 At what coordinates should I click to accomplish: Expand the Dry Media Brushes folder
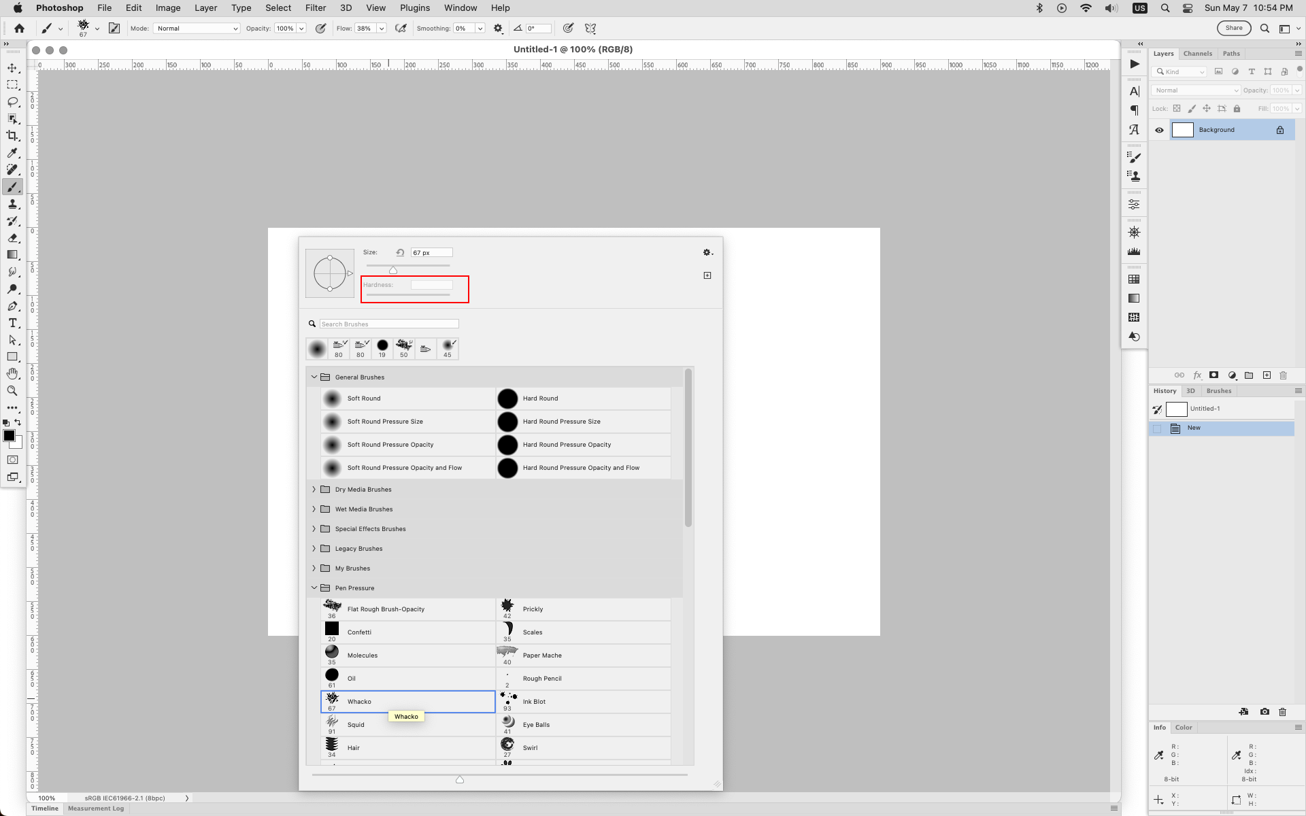point(314,489)
